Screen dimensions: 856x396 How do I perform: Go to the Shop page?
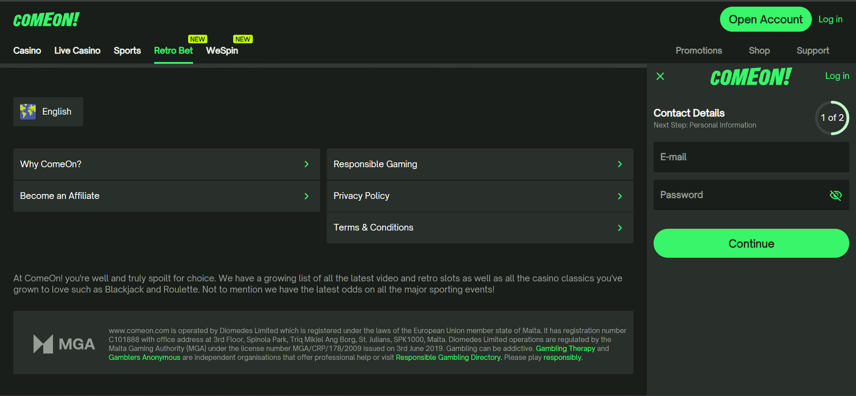click(759, 50)
